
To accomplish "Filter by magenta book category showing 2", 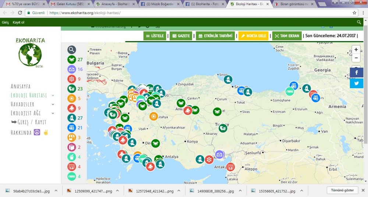I will tap(72, 147).
